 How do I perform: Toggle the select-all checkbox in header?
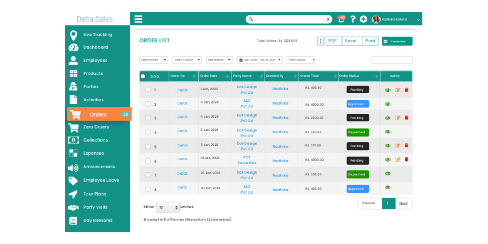(143, 76)
